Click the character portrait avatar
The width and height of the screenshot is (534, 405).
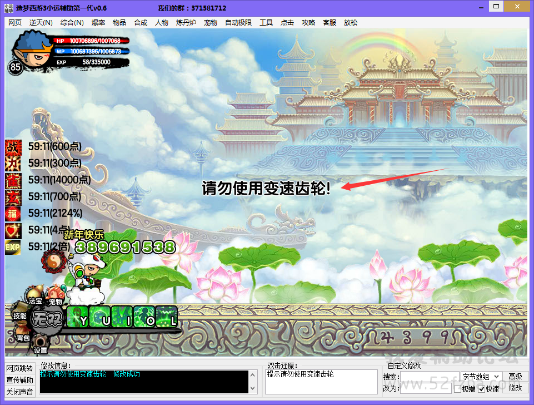pyautogui.click(x=32, y=50)
